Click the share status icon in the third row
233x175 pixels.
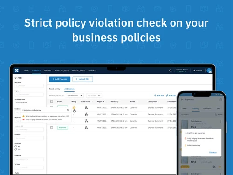click(87, 121)
